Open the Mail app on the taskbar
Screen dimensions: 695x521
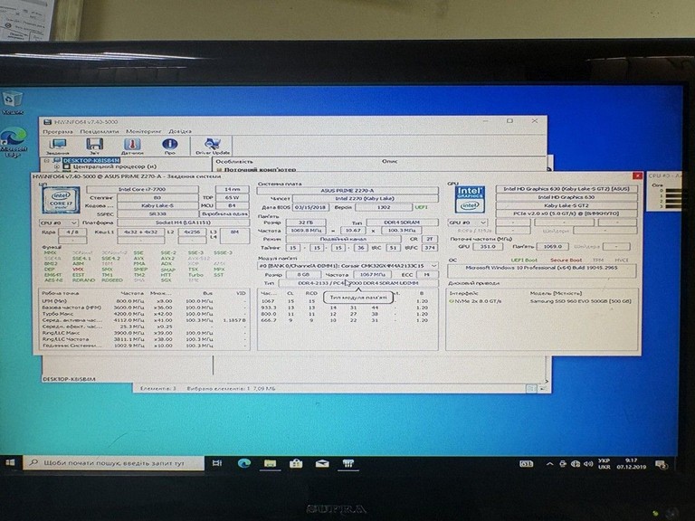click(x=322, y=463)
